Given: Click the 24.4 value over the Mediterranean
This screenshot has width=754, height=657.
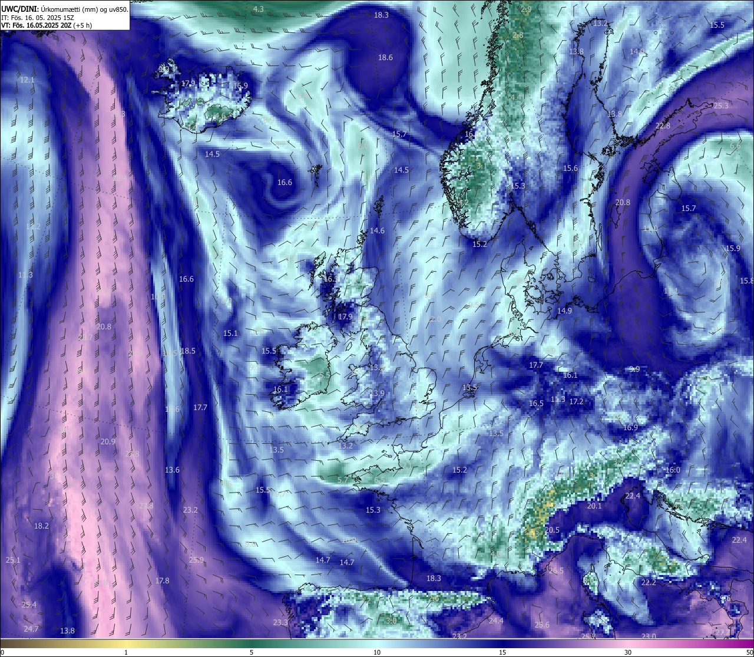Looking at the screenshot, I should 496,620.
